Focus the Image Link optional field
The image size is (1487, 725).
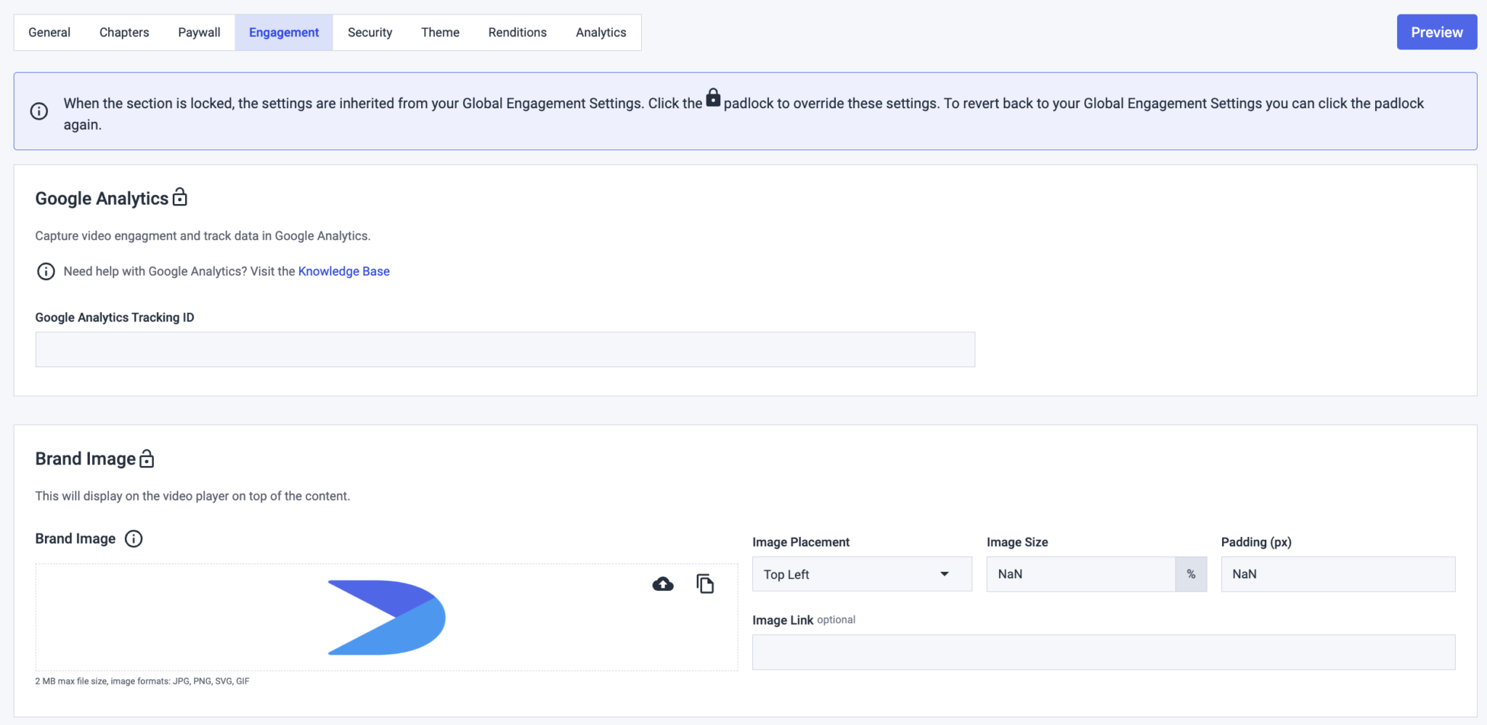[x=1104, y=652]
